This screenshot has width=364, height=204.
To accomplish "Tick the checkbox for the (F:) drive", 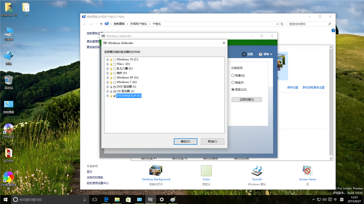I will coord(114,73).
